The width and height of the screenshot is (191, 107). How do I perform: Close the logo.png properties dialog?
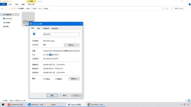[81, 24]
